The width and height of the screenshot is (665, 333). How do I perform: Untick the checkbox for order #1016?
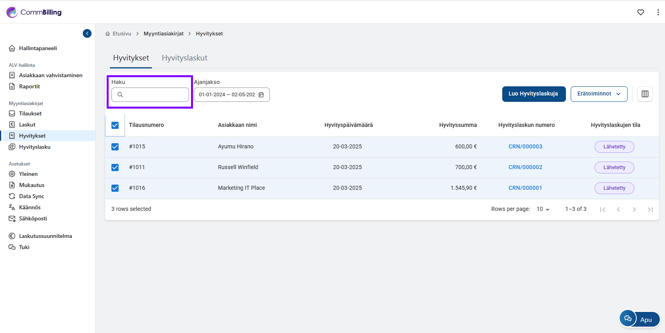(115, 188)
